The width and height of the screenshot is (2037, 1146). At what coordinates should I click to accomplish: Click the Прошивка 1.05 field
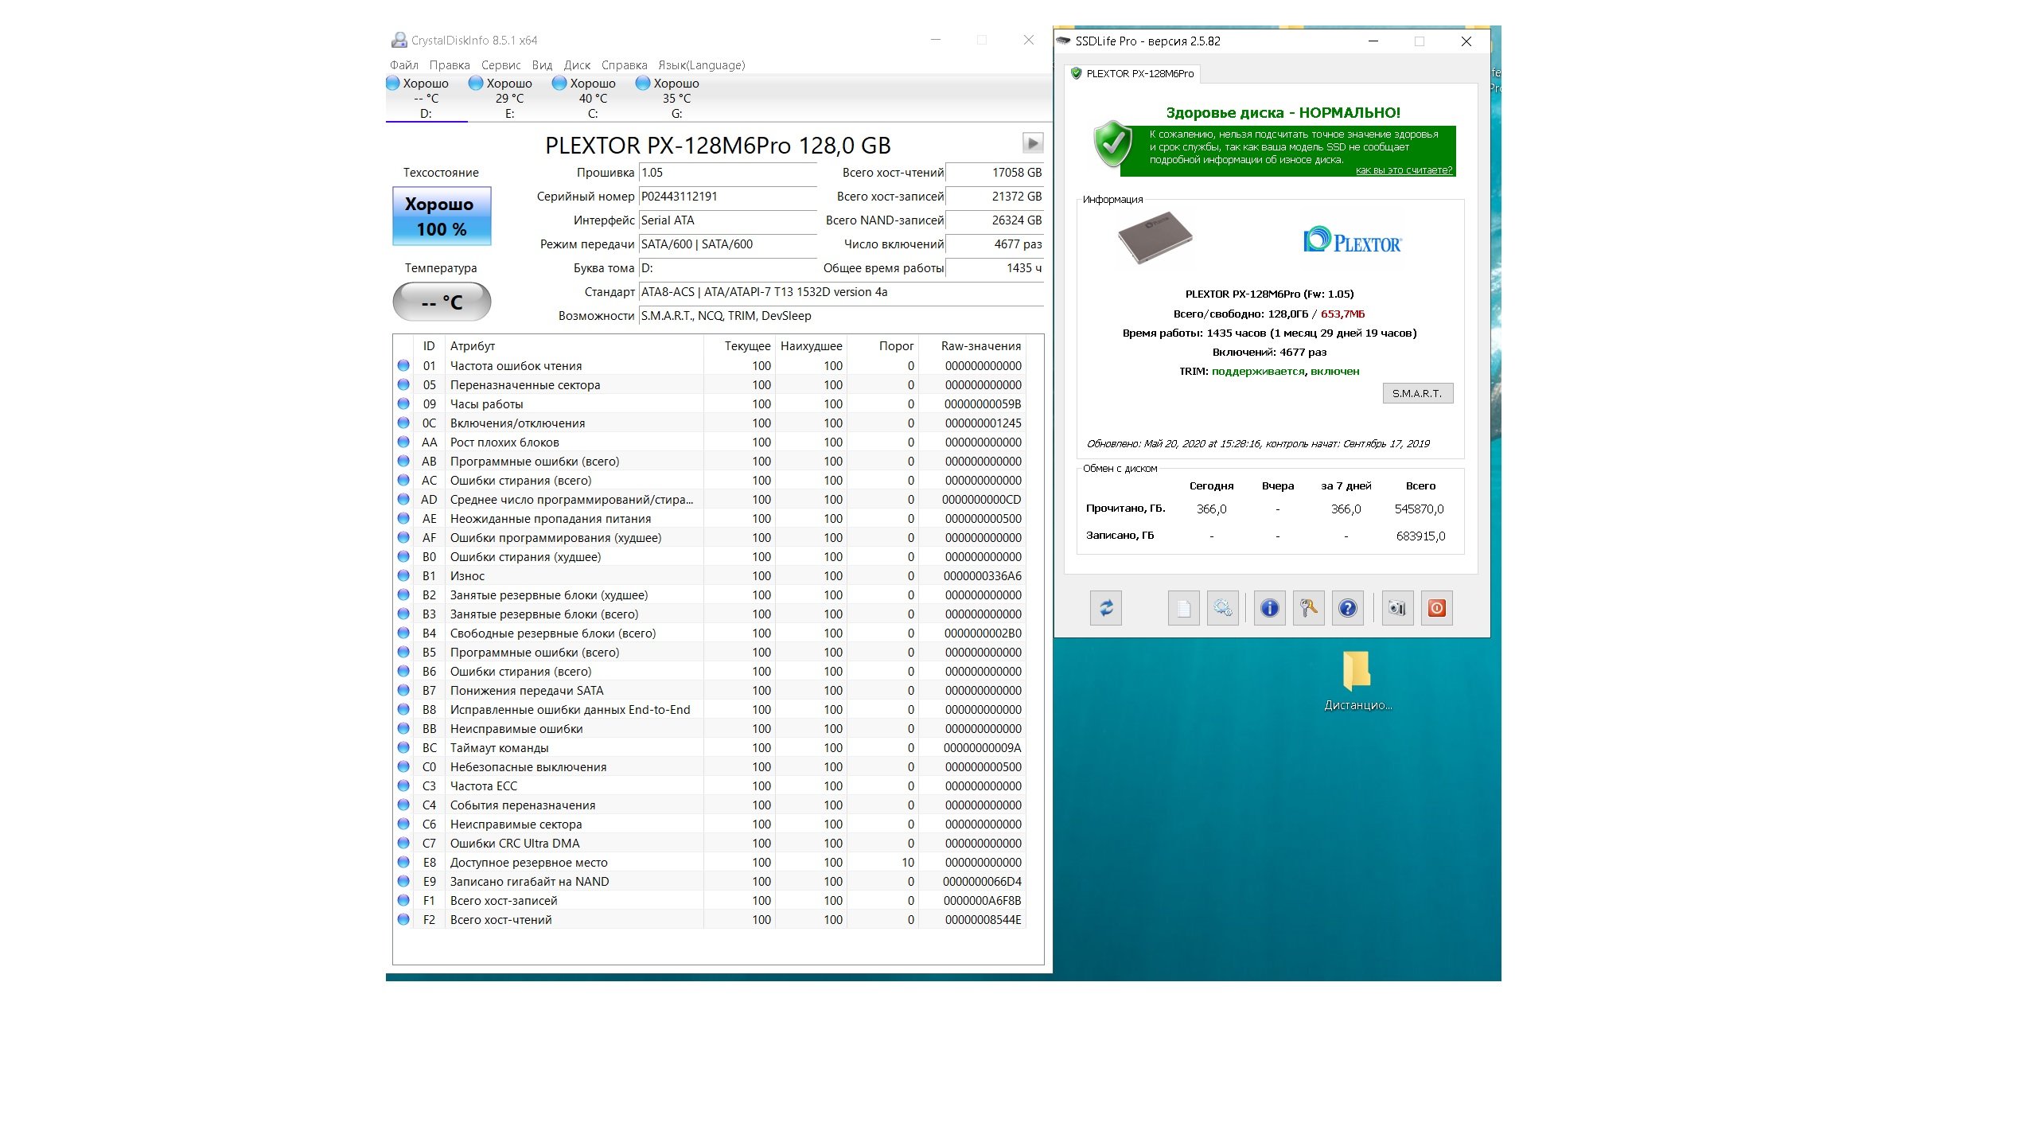727,173
